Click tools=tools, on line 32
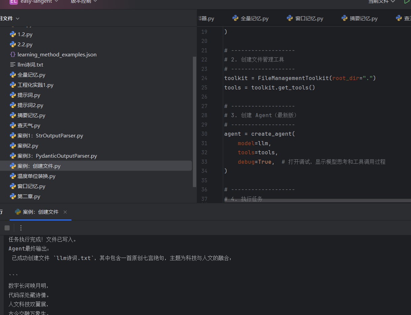Viewport: 411px width, 315px height. coord(258,153)
